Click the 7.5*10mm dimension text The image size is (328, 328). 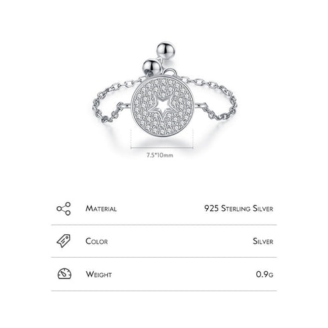(x=160, y=155)
